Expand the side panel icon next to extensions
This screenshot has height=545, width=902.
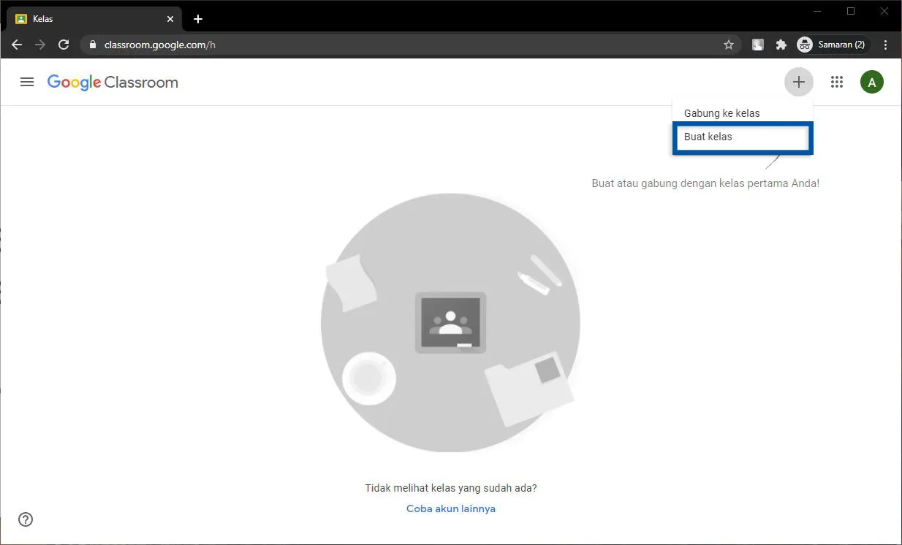(x=757, y=45)
